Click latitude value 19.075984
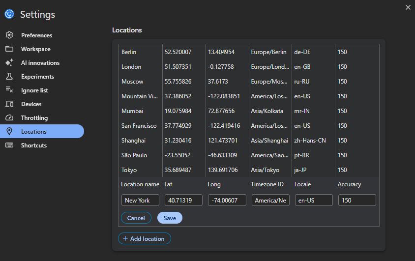415x261 pixels. pyautogui.click(x=178, y=111)
